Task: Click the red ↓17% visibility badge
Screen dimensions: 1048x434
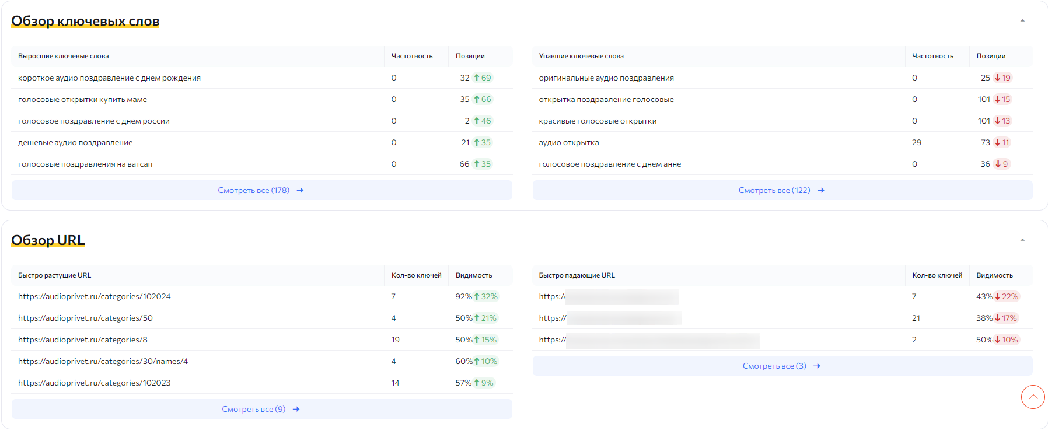Action: point(1006,318)
